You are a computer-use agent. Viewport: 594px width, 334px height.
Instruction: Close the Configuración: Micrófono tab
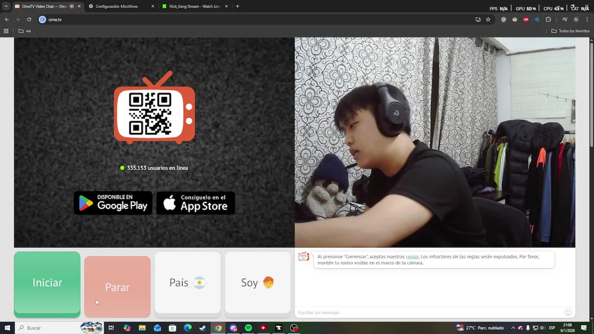(153, 6)
